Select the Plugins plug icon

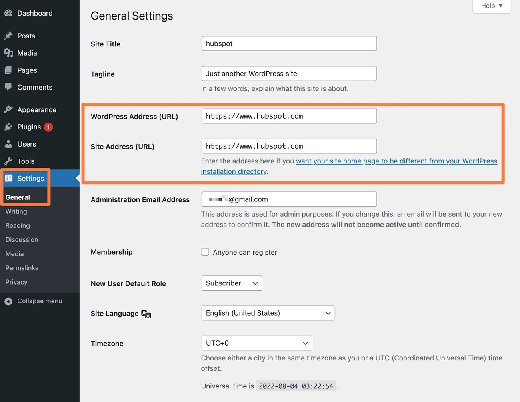[8, 127]
